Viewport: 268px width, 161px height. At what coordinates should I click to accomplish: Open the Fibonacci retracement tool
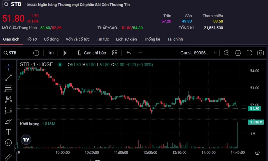click(x=8, y=89)
